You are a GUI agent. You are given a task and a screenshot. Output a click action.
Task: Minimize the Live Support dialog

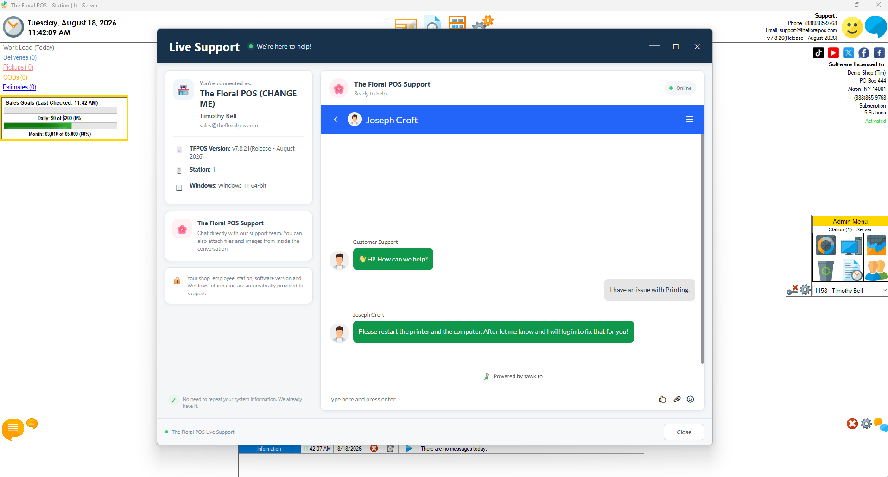click(654, 46)
